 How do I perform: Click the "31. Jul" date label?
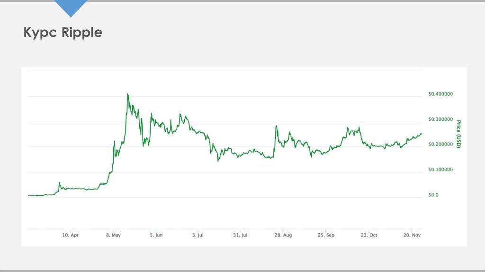pyautogui.click(x=240, y=235)
